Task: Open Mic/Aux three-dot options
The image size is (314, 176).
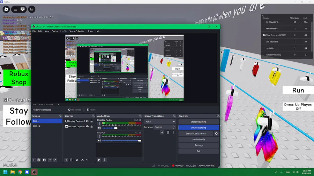Action: (x=99, y=136)
